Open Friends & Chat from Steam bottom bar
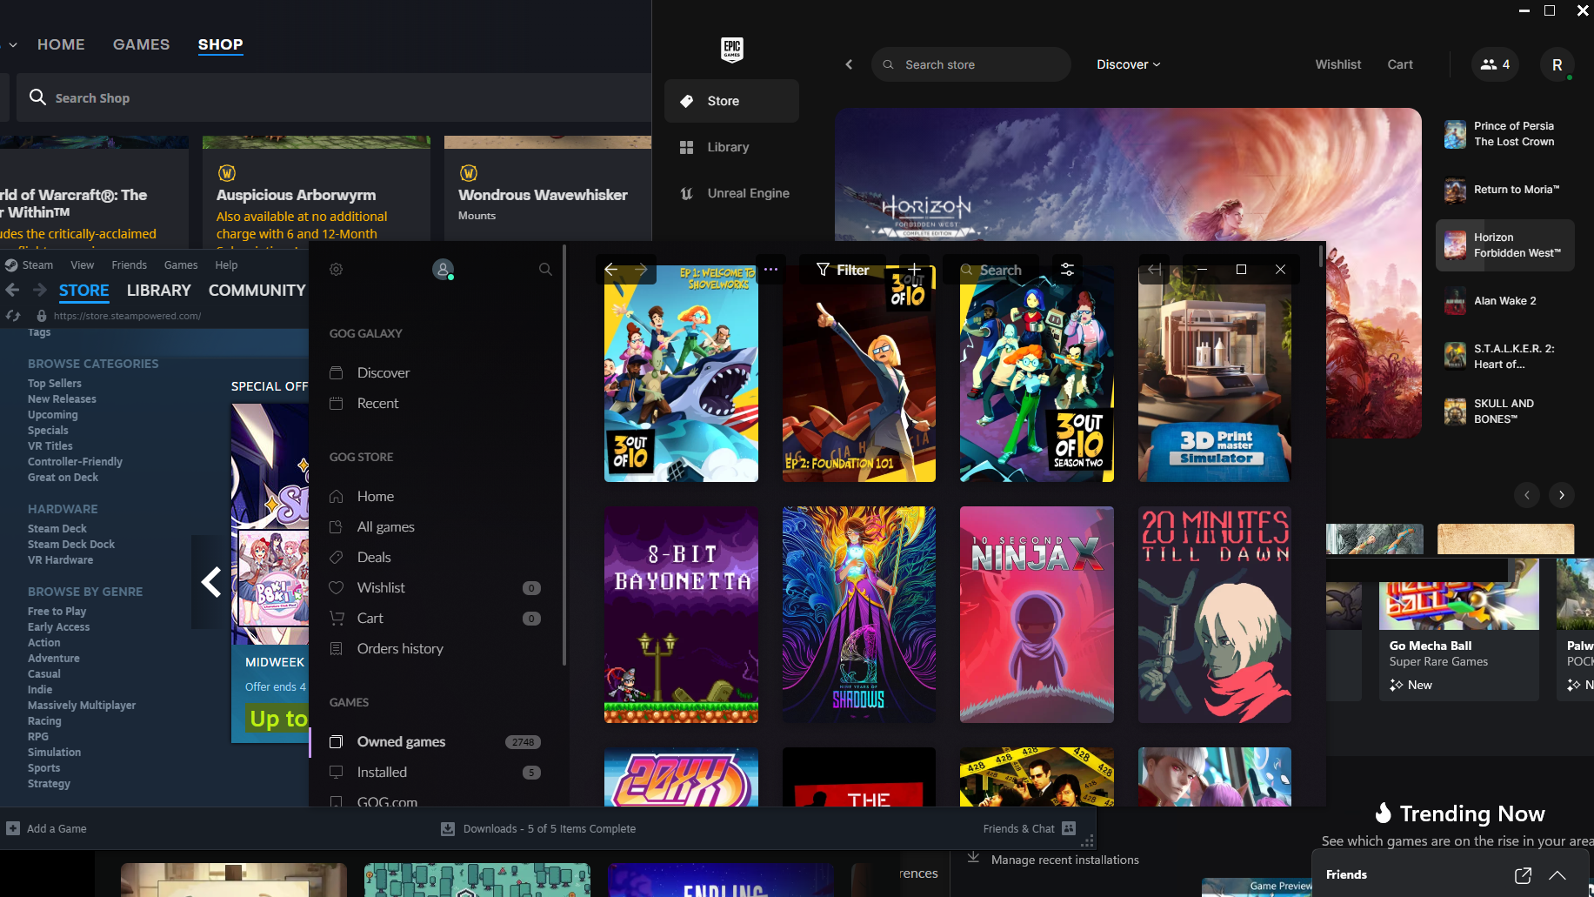This screenshot has height=897, width=1594. click(x=1019, y=828)
